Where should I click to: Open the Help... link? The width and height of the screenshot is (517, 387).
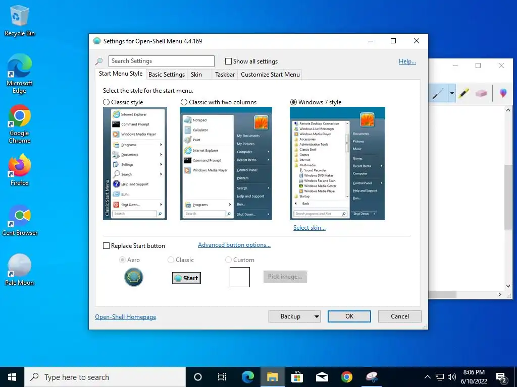(x=407, y=61)
